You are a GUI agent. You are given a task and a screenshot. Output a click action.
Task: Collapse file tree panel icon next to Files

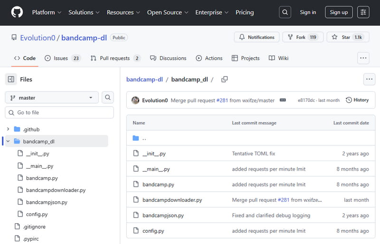(x=11, y=79)
